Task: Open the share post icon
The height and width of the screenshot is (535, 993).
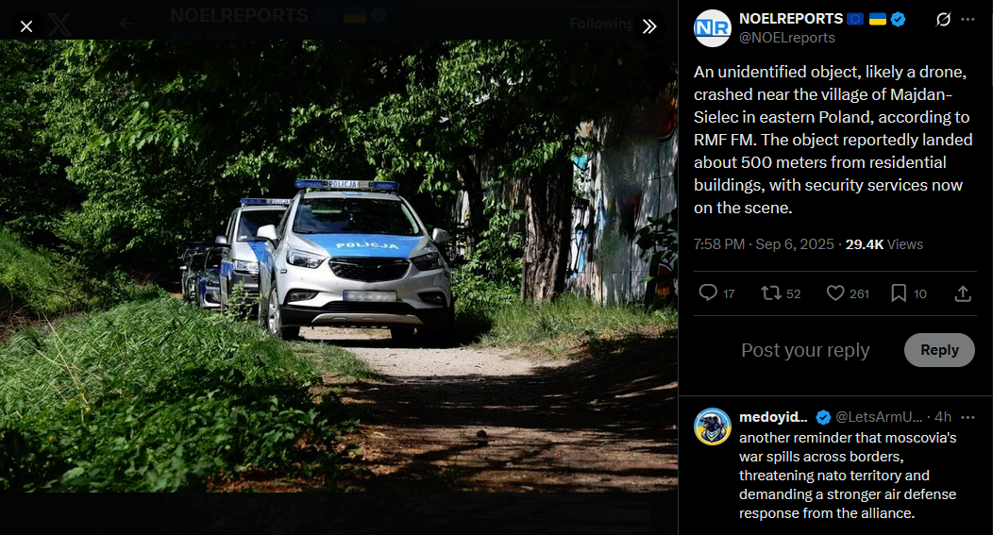Action: 963,293
